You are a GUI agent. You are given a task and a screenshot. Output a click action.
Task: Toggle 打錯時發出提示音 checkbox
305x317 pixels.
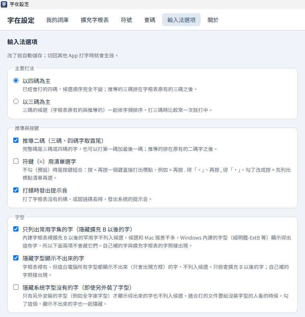(x=16, y=190)
